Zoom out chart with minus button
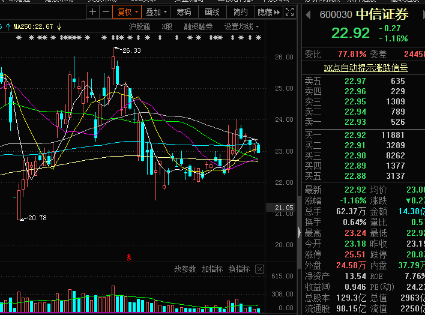This screenshot has height=315, width=425. pos(106,12)
